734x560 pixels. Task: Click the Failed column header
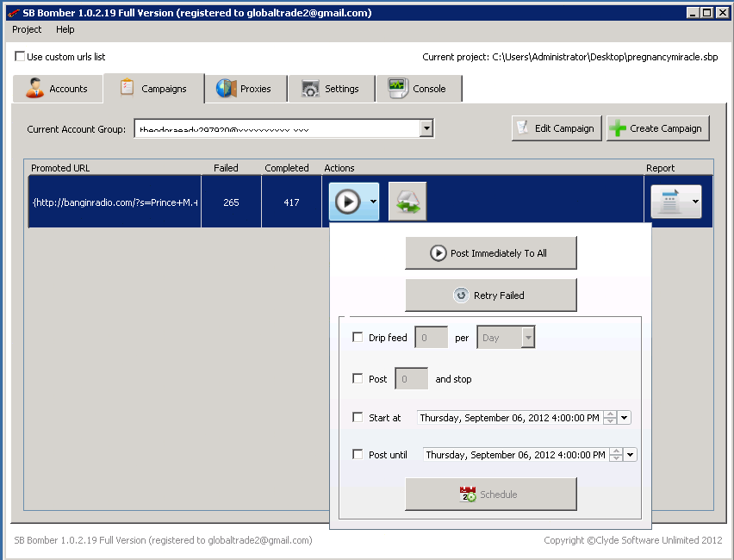[x=226, y=168]
